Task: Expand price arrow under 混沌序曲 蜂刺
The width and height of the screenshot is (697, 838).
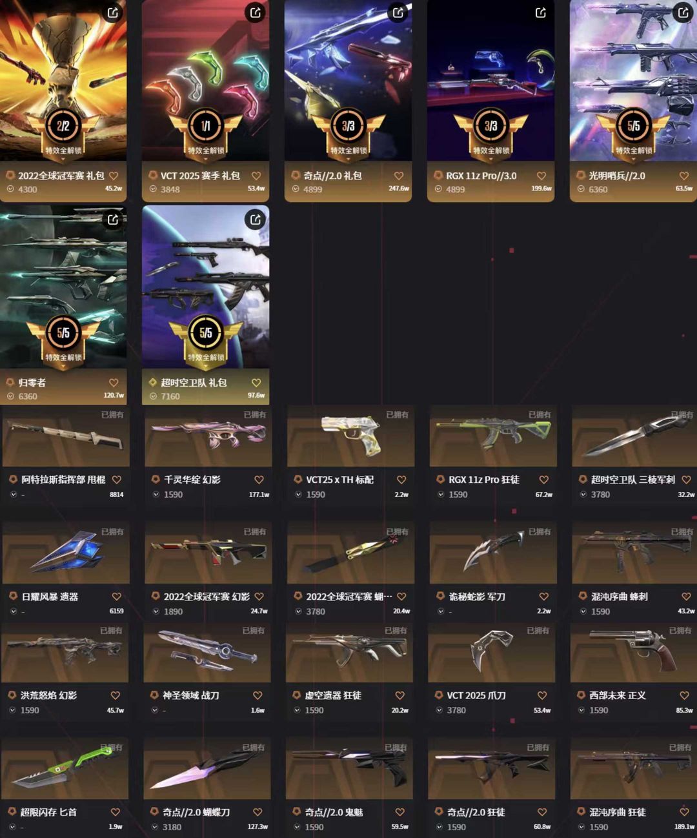Action: point(583,611)
